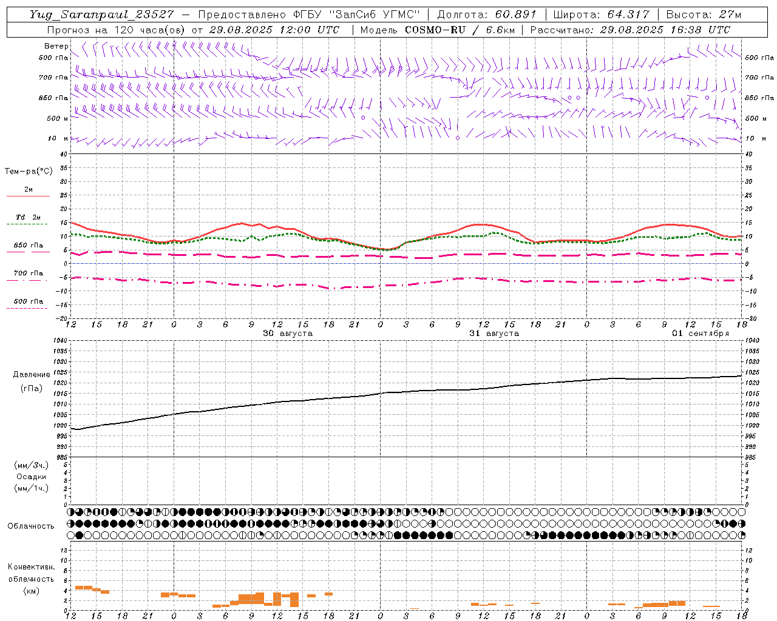Screen dimensions: 777x621
Task: Click the 31 августа date label
Action: 494,334
